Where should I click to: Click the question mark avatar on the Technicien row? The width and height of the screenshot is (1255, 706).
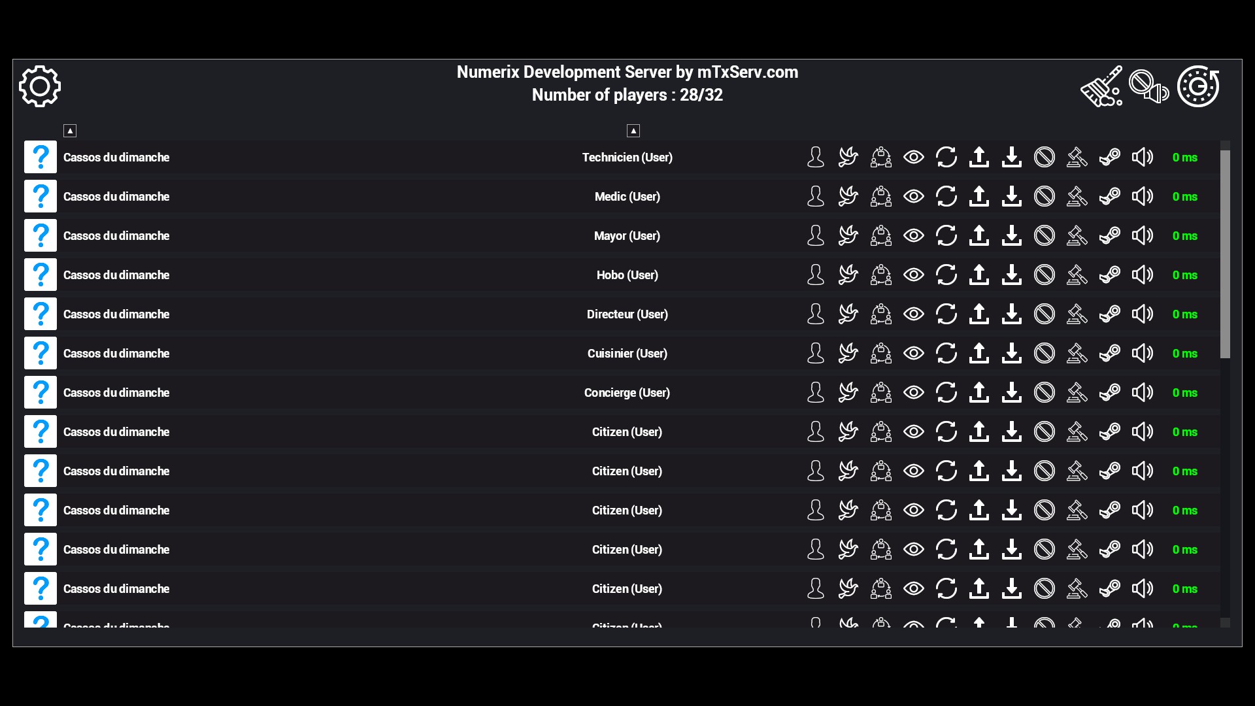pos(41,157)
